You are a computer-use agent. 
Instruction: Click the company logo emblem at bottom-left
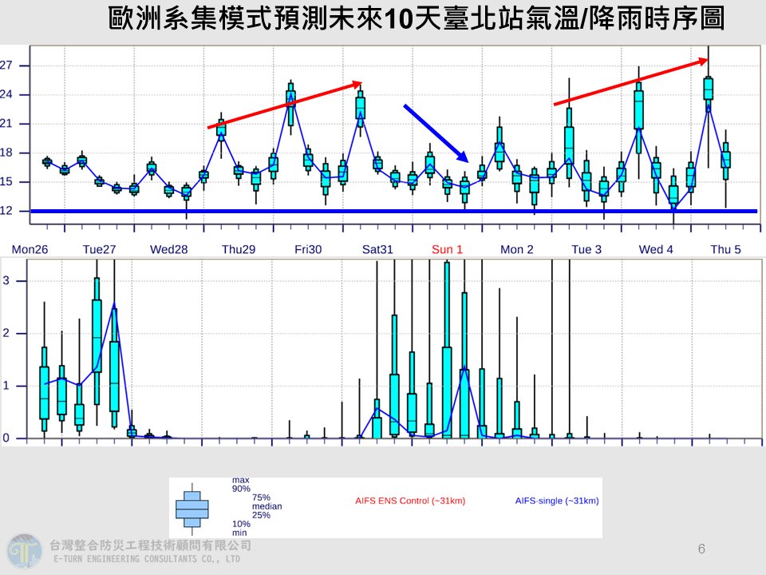tap(24, 551)
